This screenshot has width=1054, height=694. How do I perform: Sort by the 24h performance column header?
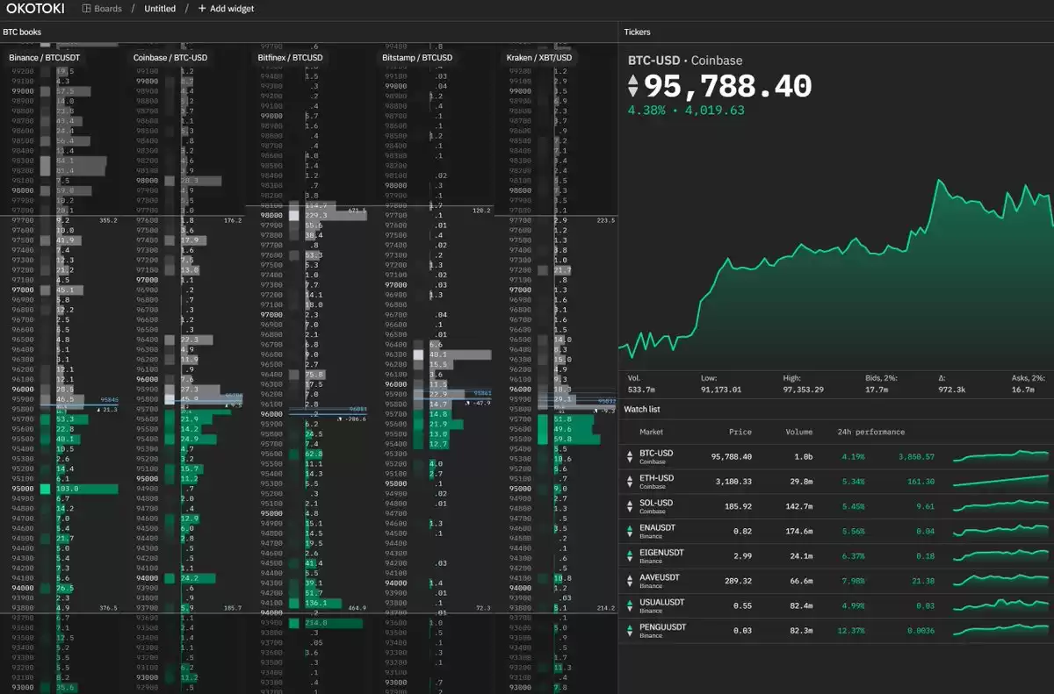(x=871, y=432)
